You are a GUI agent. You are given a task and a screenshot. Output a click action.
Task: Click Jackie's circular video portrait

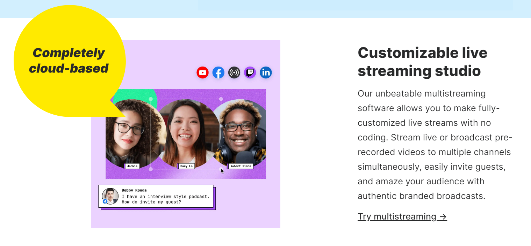point(136,134)
